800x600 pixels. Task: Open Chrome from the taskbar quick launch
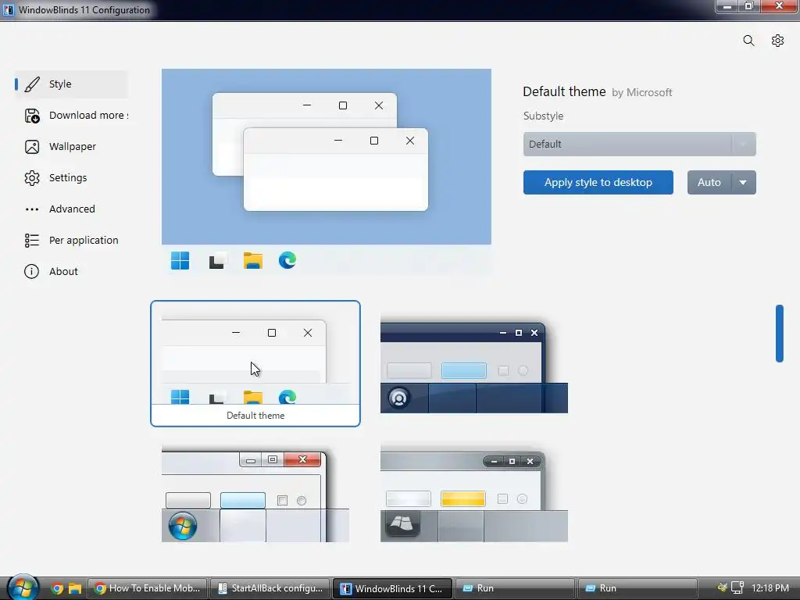pyautogui.click(x=57, y=588)
